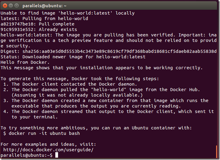This screenshot has width=220, height=160.
Task: Click the 'docker run -it ubuntu bash' command text
Action: coord(44,133)
